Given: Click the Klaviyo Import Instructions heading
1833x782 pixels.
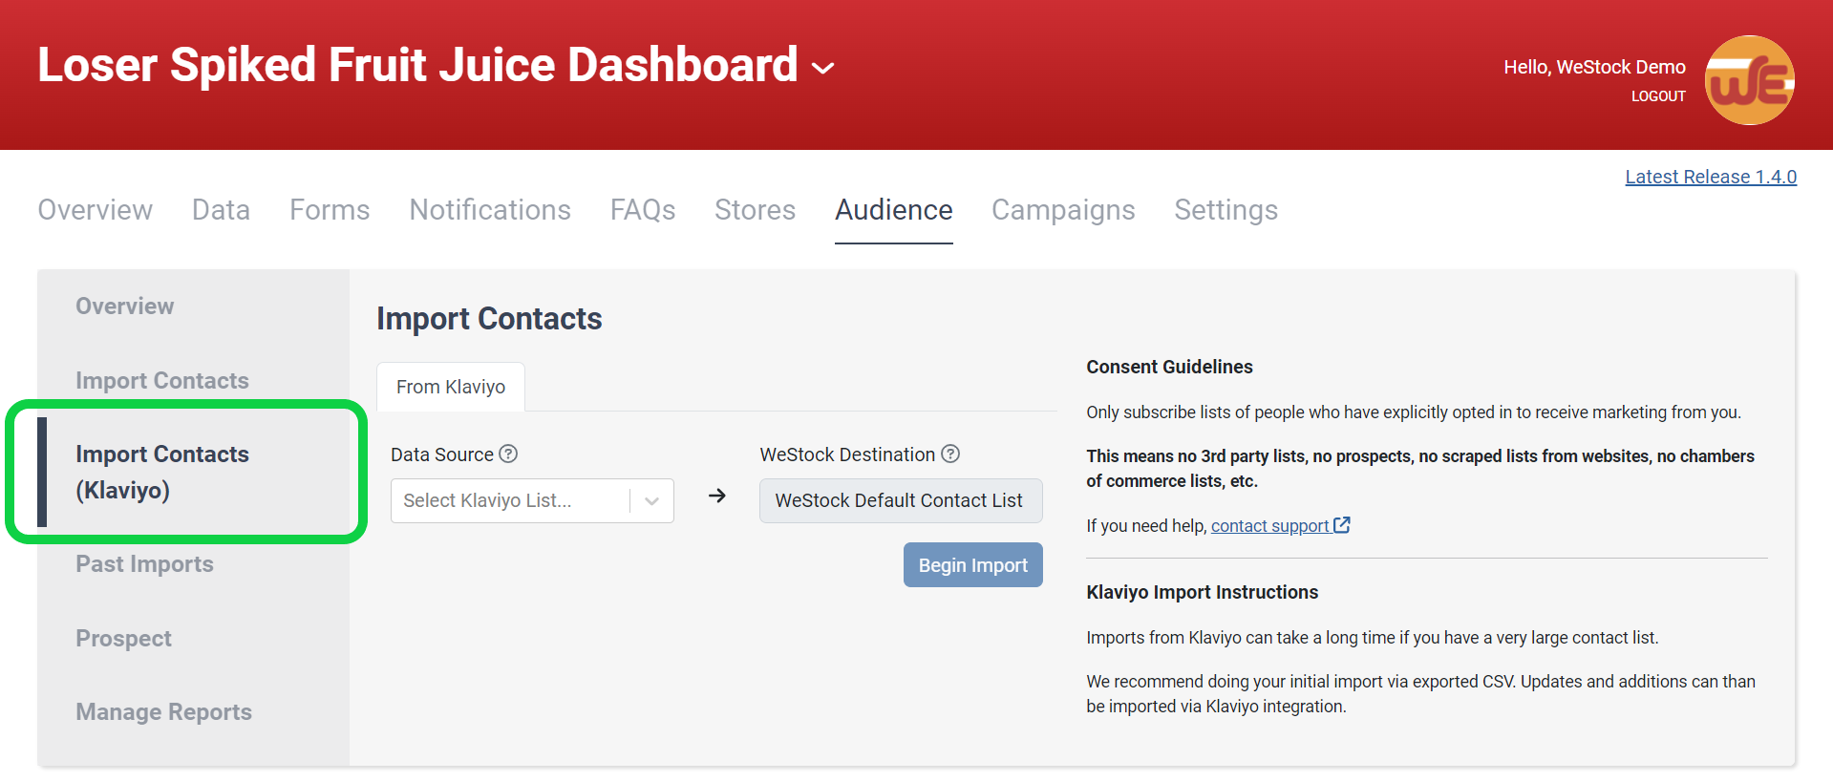Looking at the screenshot, I should coord(1202,592).
